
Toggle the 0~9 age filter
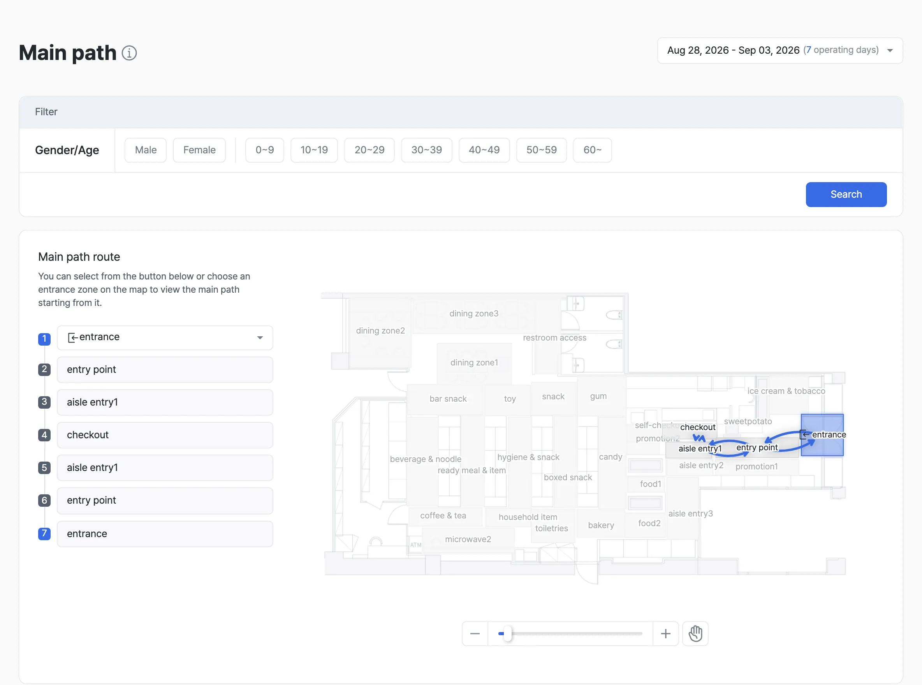(x=265, y=150)
